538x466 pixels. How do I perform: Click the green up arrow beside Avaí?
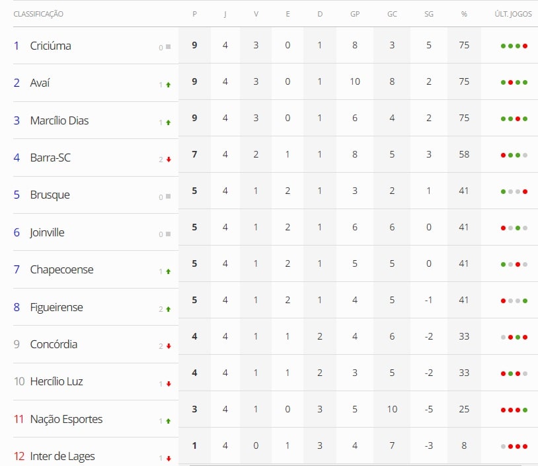(x=169, y=85)
